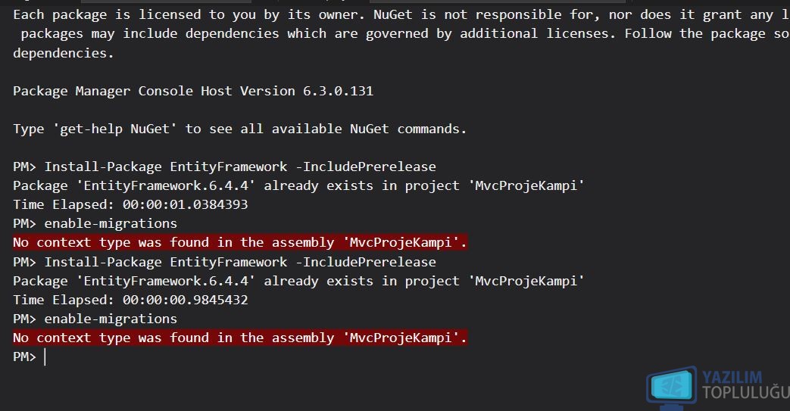Click the quoted 'get-help NuGet' command text

coord(115,129)
